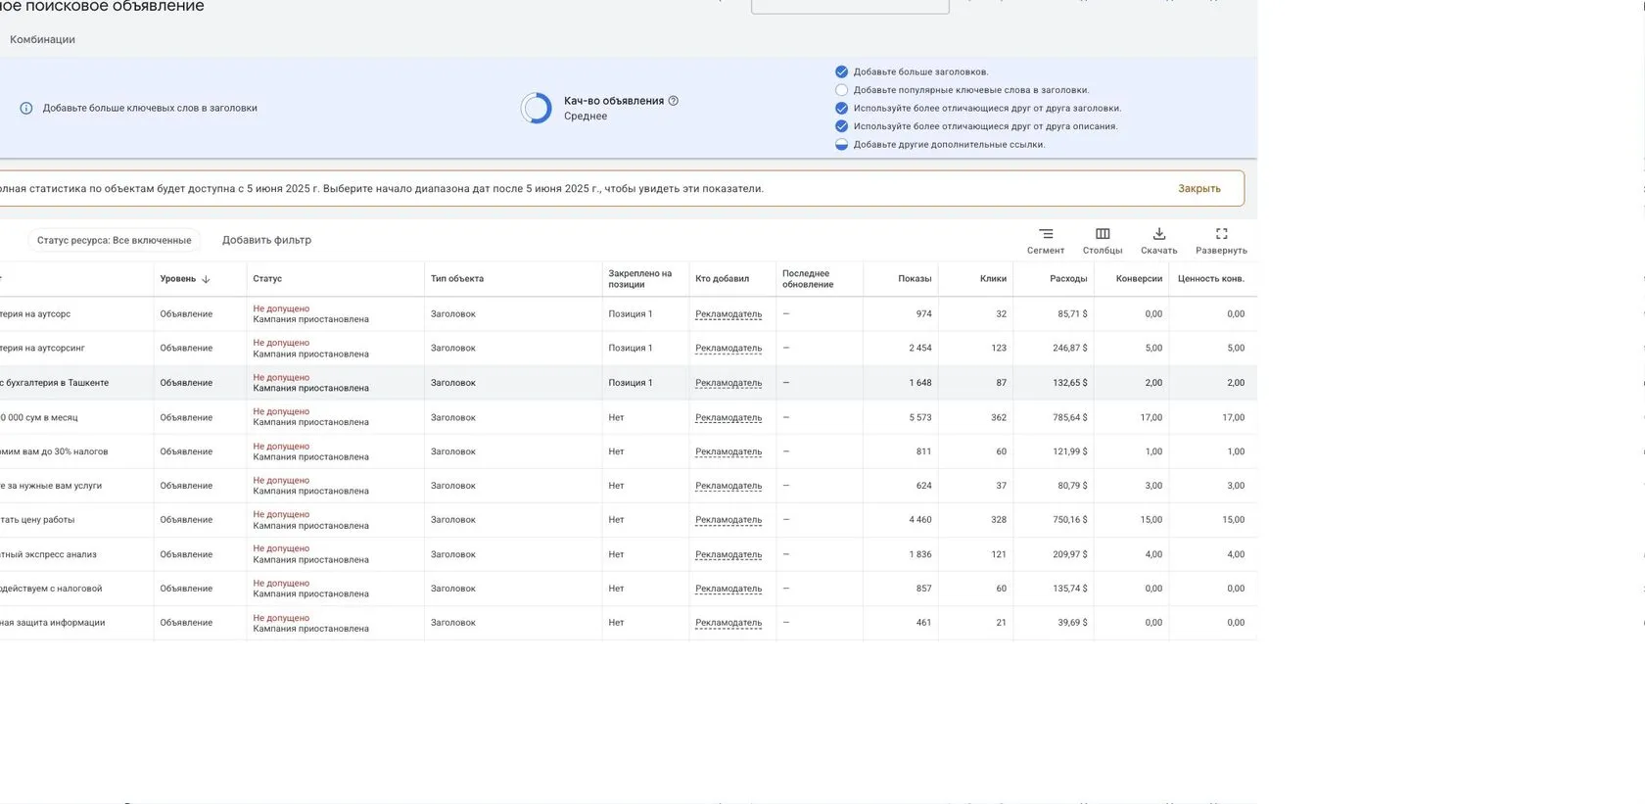The height and width of the screenshot is (804, 1645).
Task: Click Рекламодатель link in 974 impressions row
Action: point(728,314)
